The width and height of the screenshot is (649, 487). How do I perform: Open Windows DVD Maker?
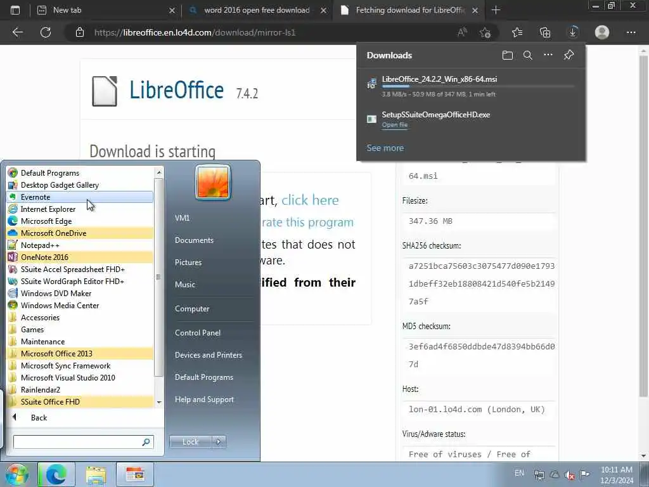(x=80, y=293)
